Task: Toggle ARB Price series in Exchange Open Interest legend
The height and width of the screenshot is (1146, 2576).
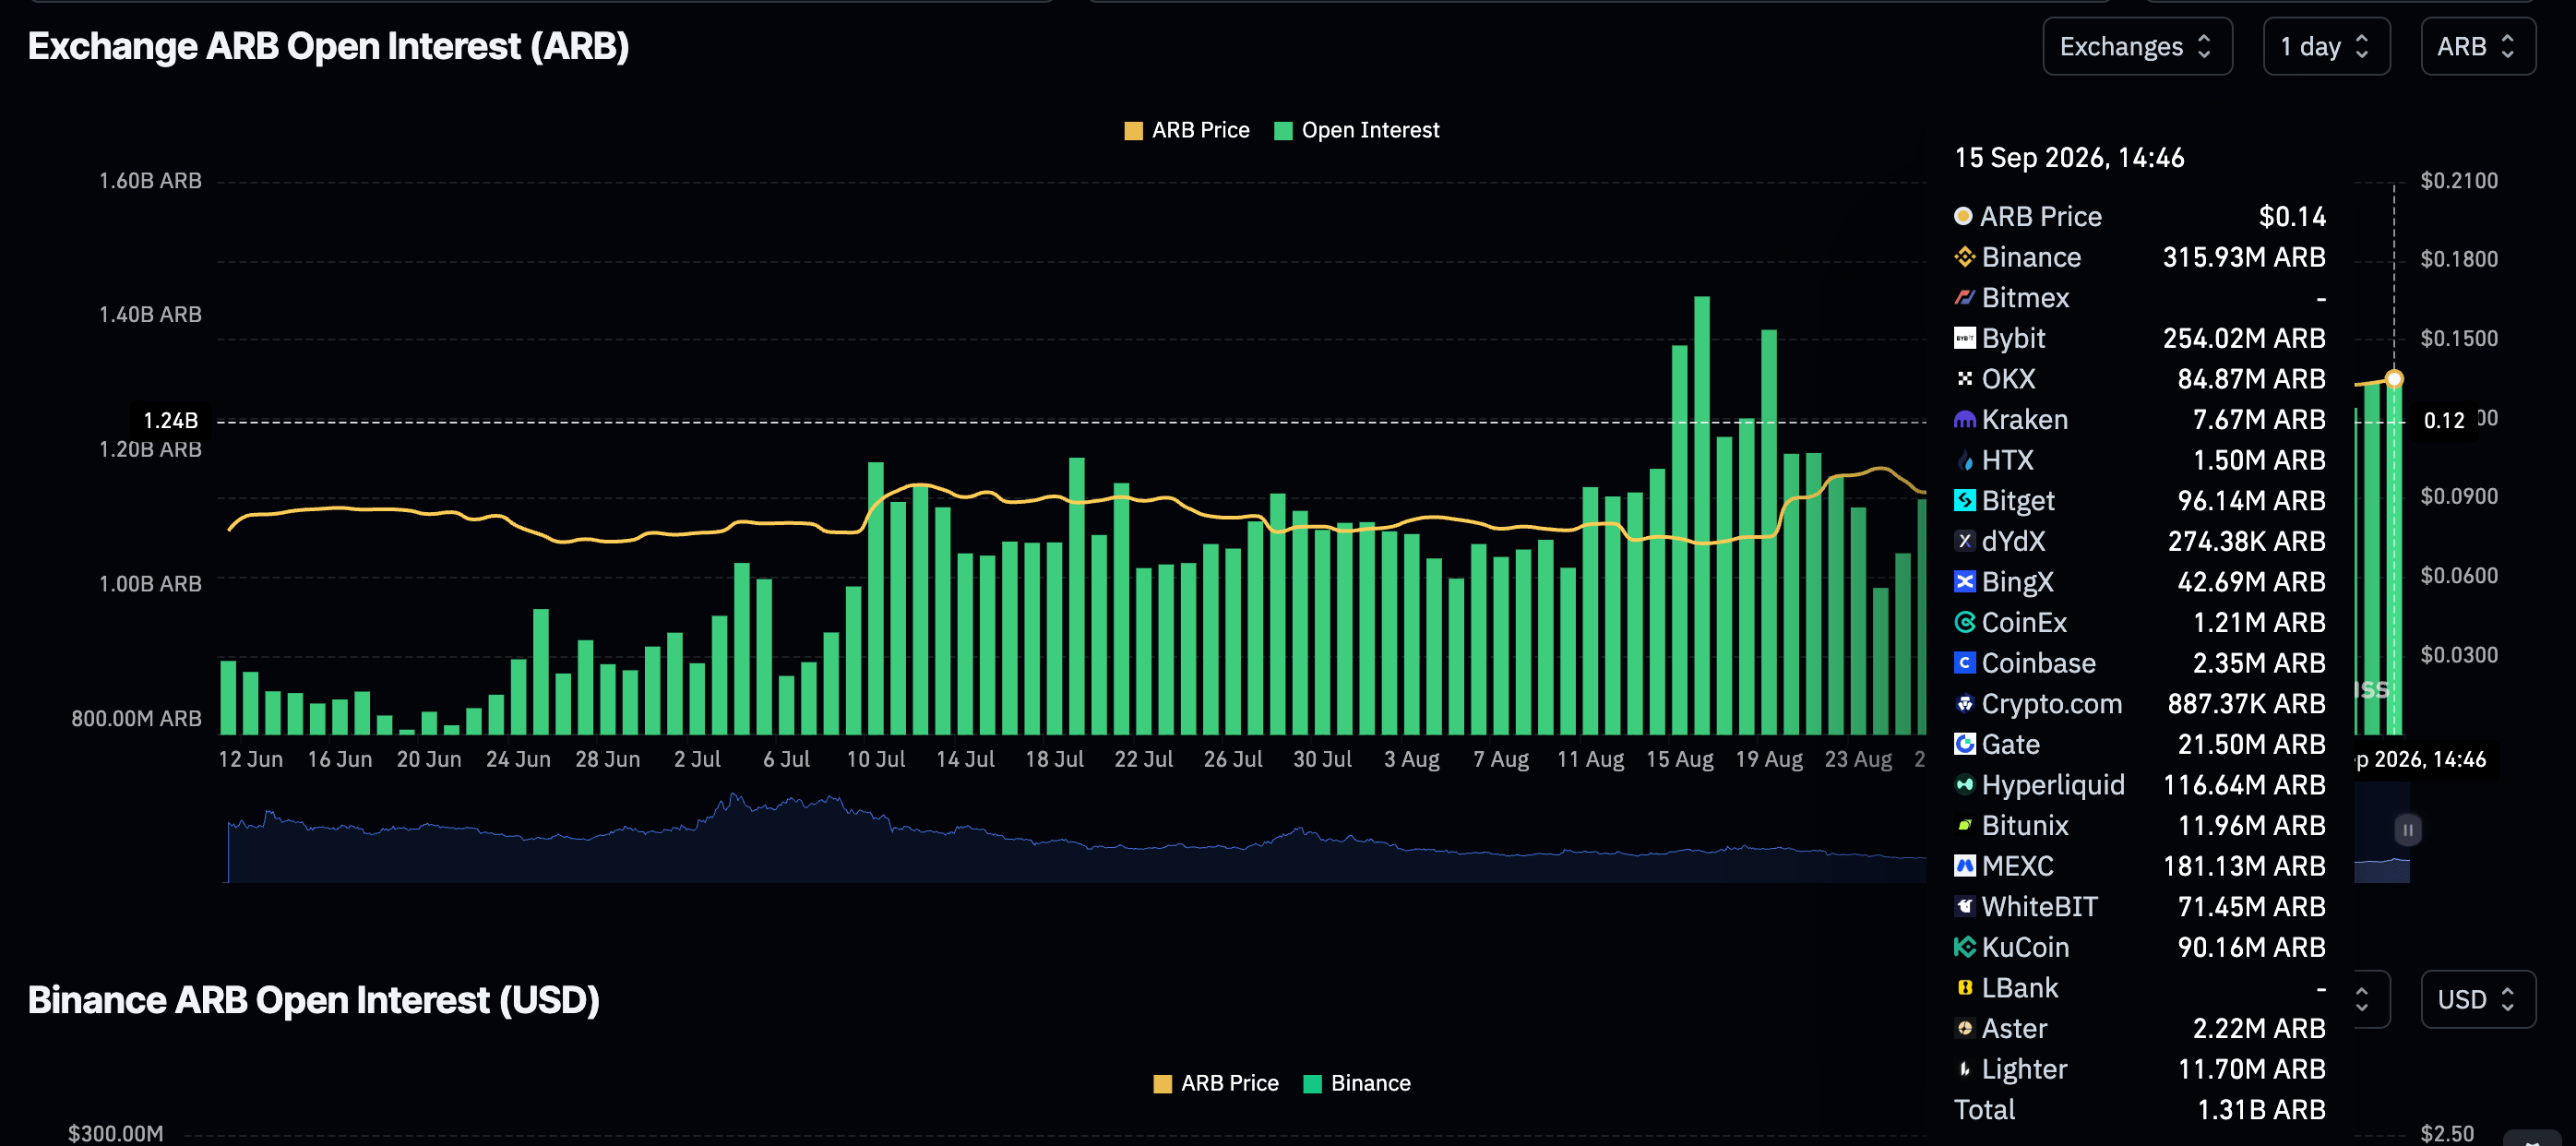Action: point(1187,130)
